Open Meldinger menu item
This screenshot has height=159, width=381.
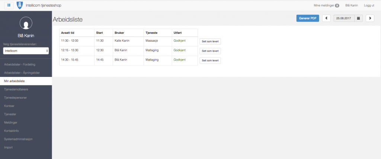26,122
